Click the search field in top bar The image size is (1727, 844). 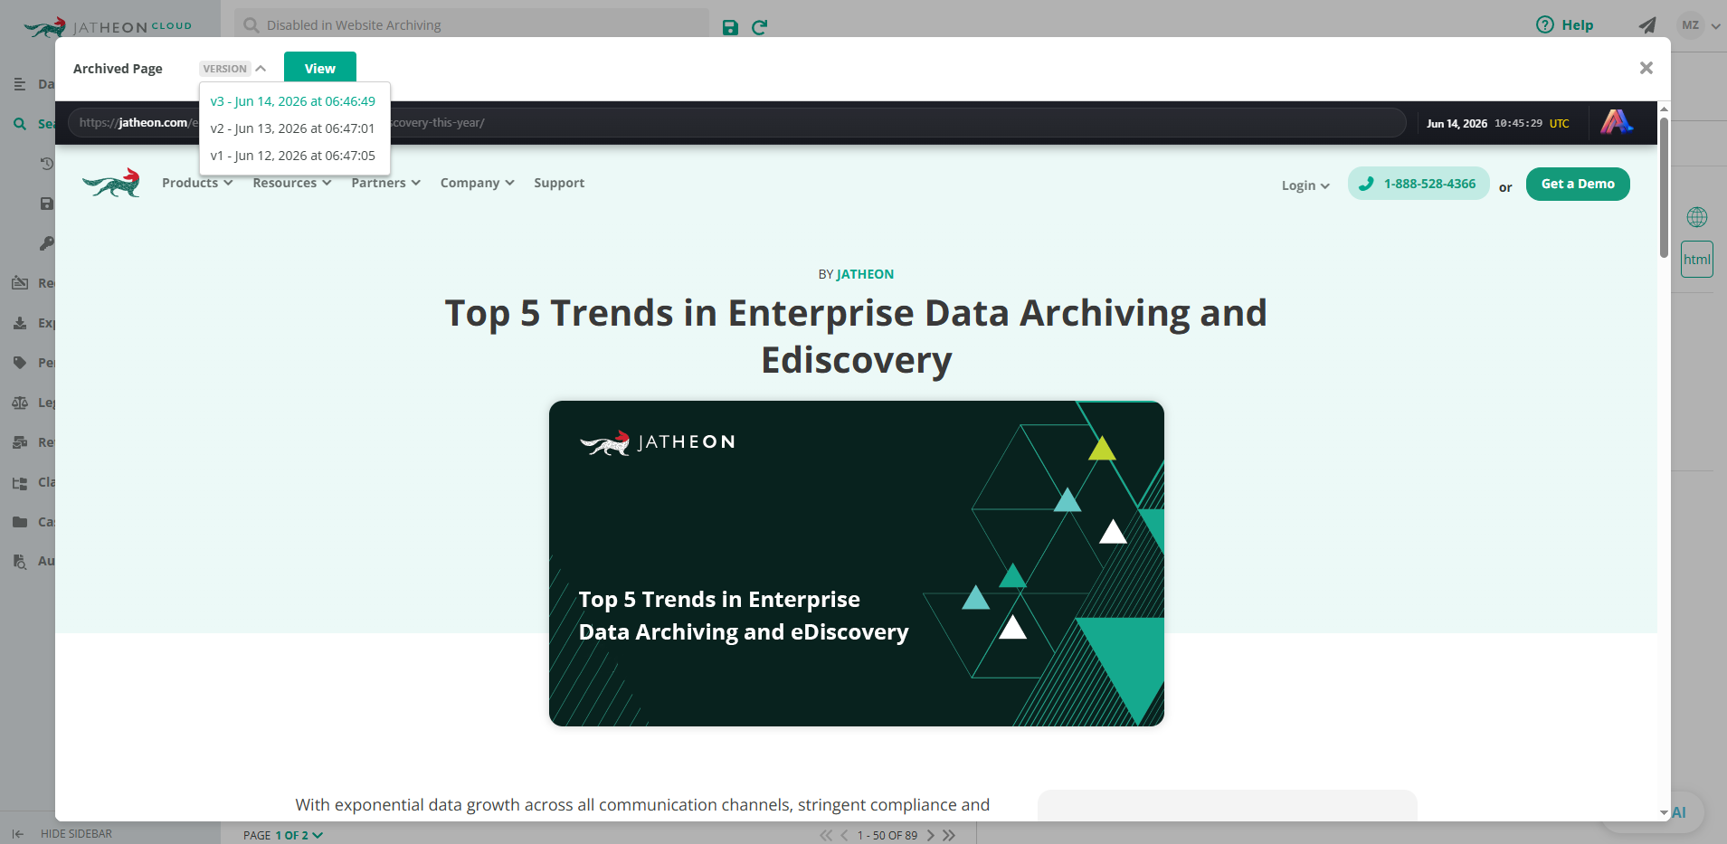(471, 25)
